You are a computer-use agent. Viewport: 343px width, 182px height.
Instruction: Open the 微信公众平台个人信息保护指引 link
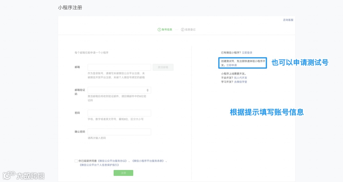click(x=99, y=165)
